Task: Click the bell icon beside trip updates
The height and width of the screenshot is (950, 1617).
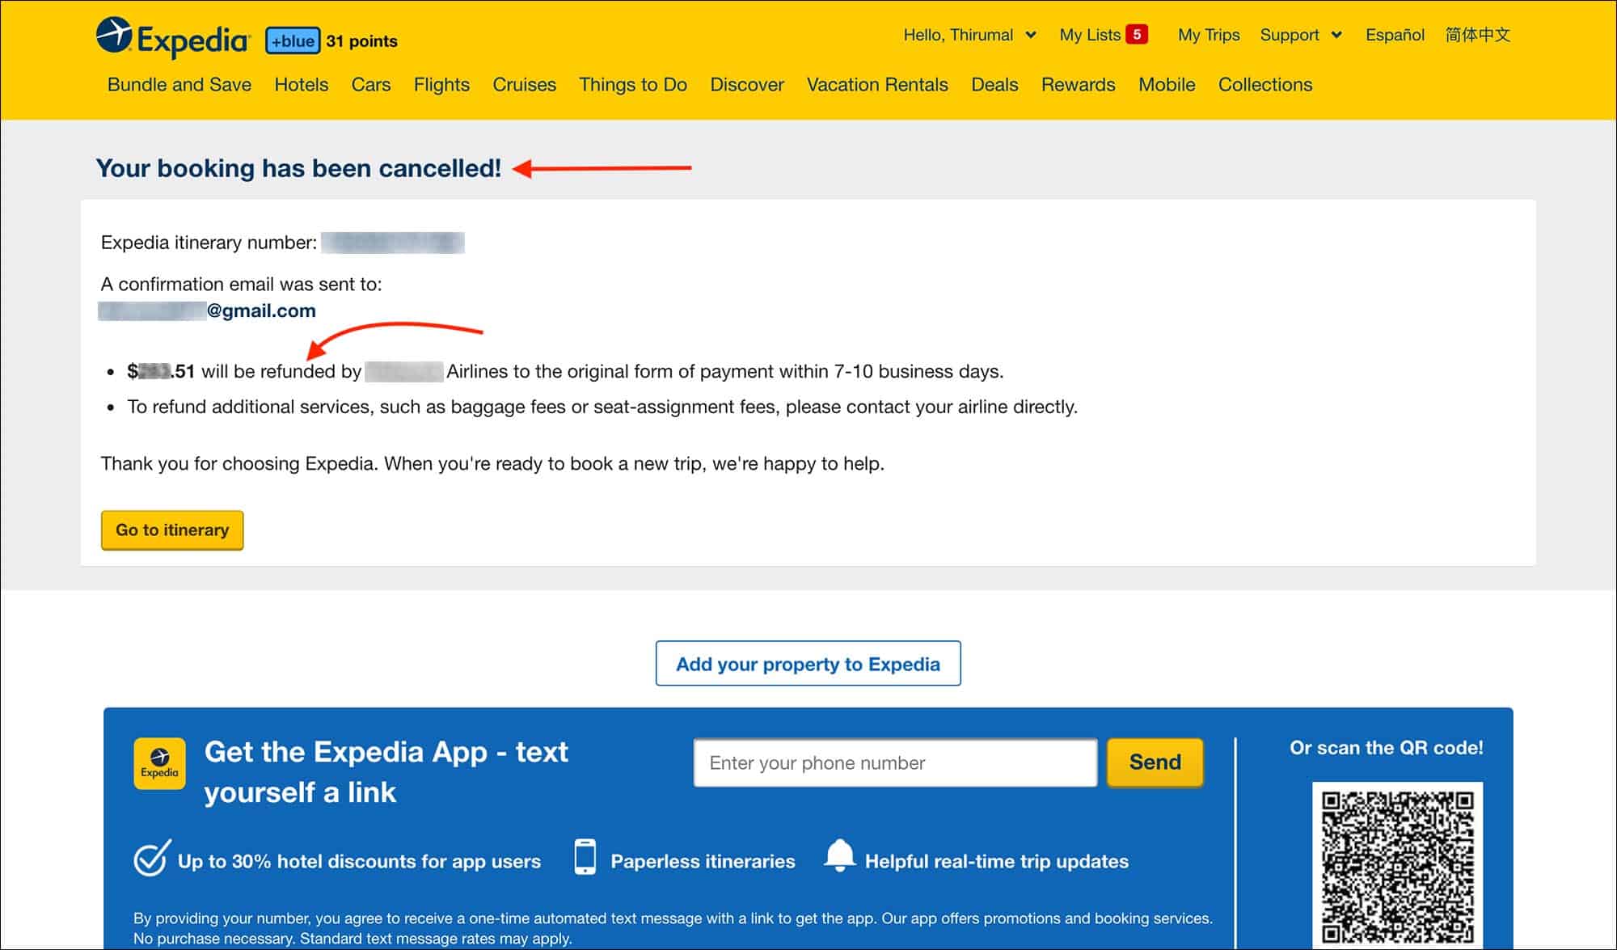Action: click(x=839, y=855)
